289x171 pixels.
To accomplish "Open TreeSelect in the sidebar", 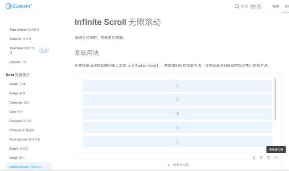I will [x=22, y=51].
